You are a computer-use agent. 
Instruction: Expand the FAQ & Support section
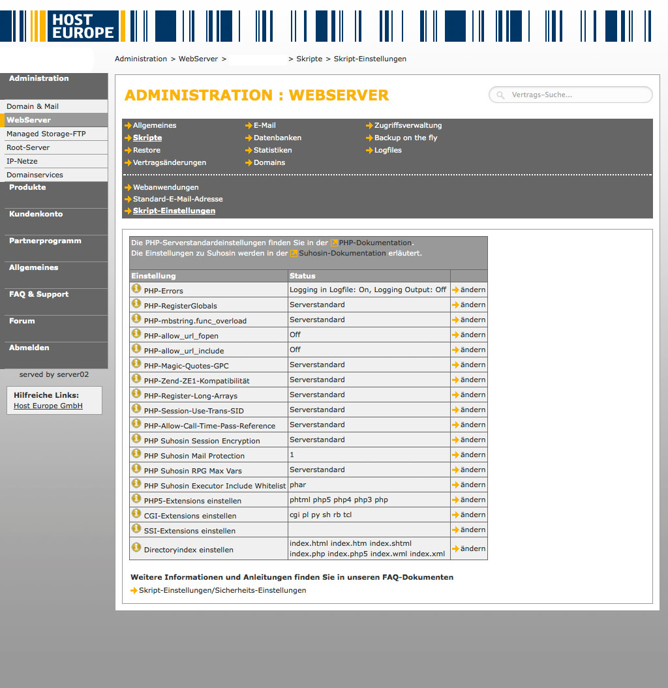(x=38, y=295)
